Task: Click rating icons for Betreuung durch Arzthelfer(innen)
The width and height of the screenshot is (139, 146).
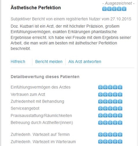Action: coord(110,122)
